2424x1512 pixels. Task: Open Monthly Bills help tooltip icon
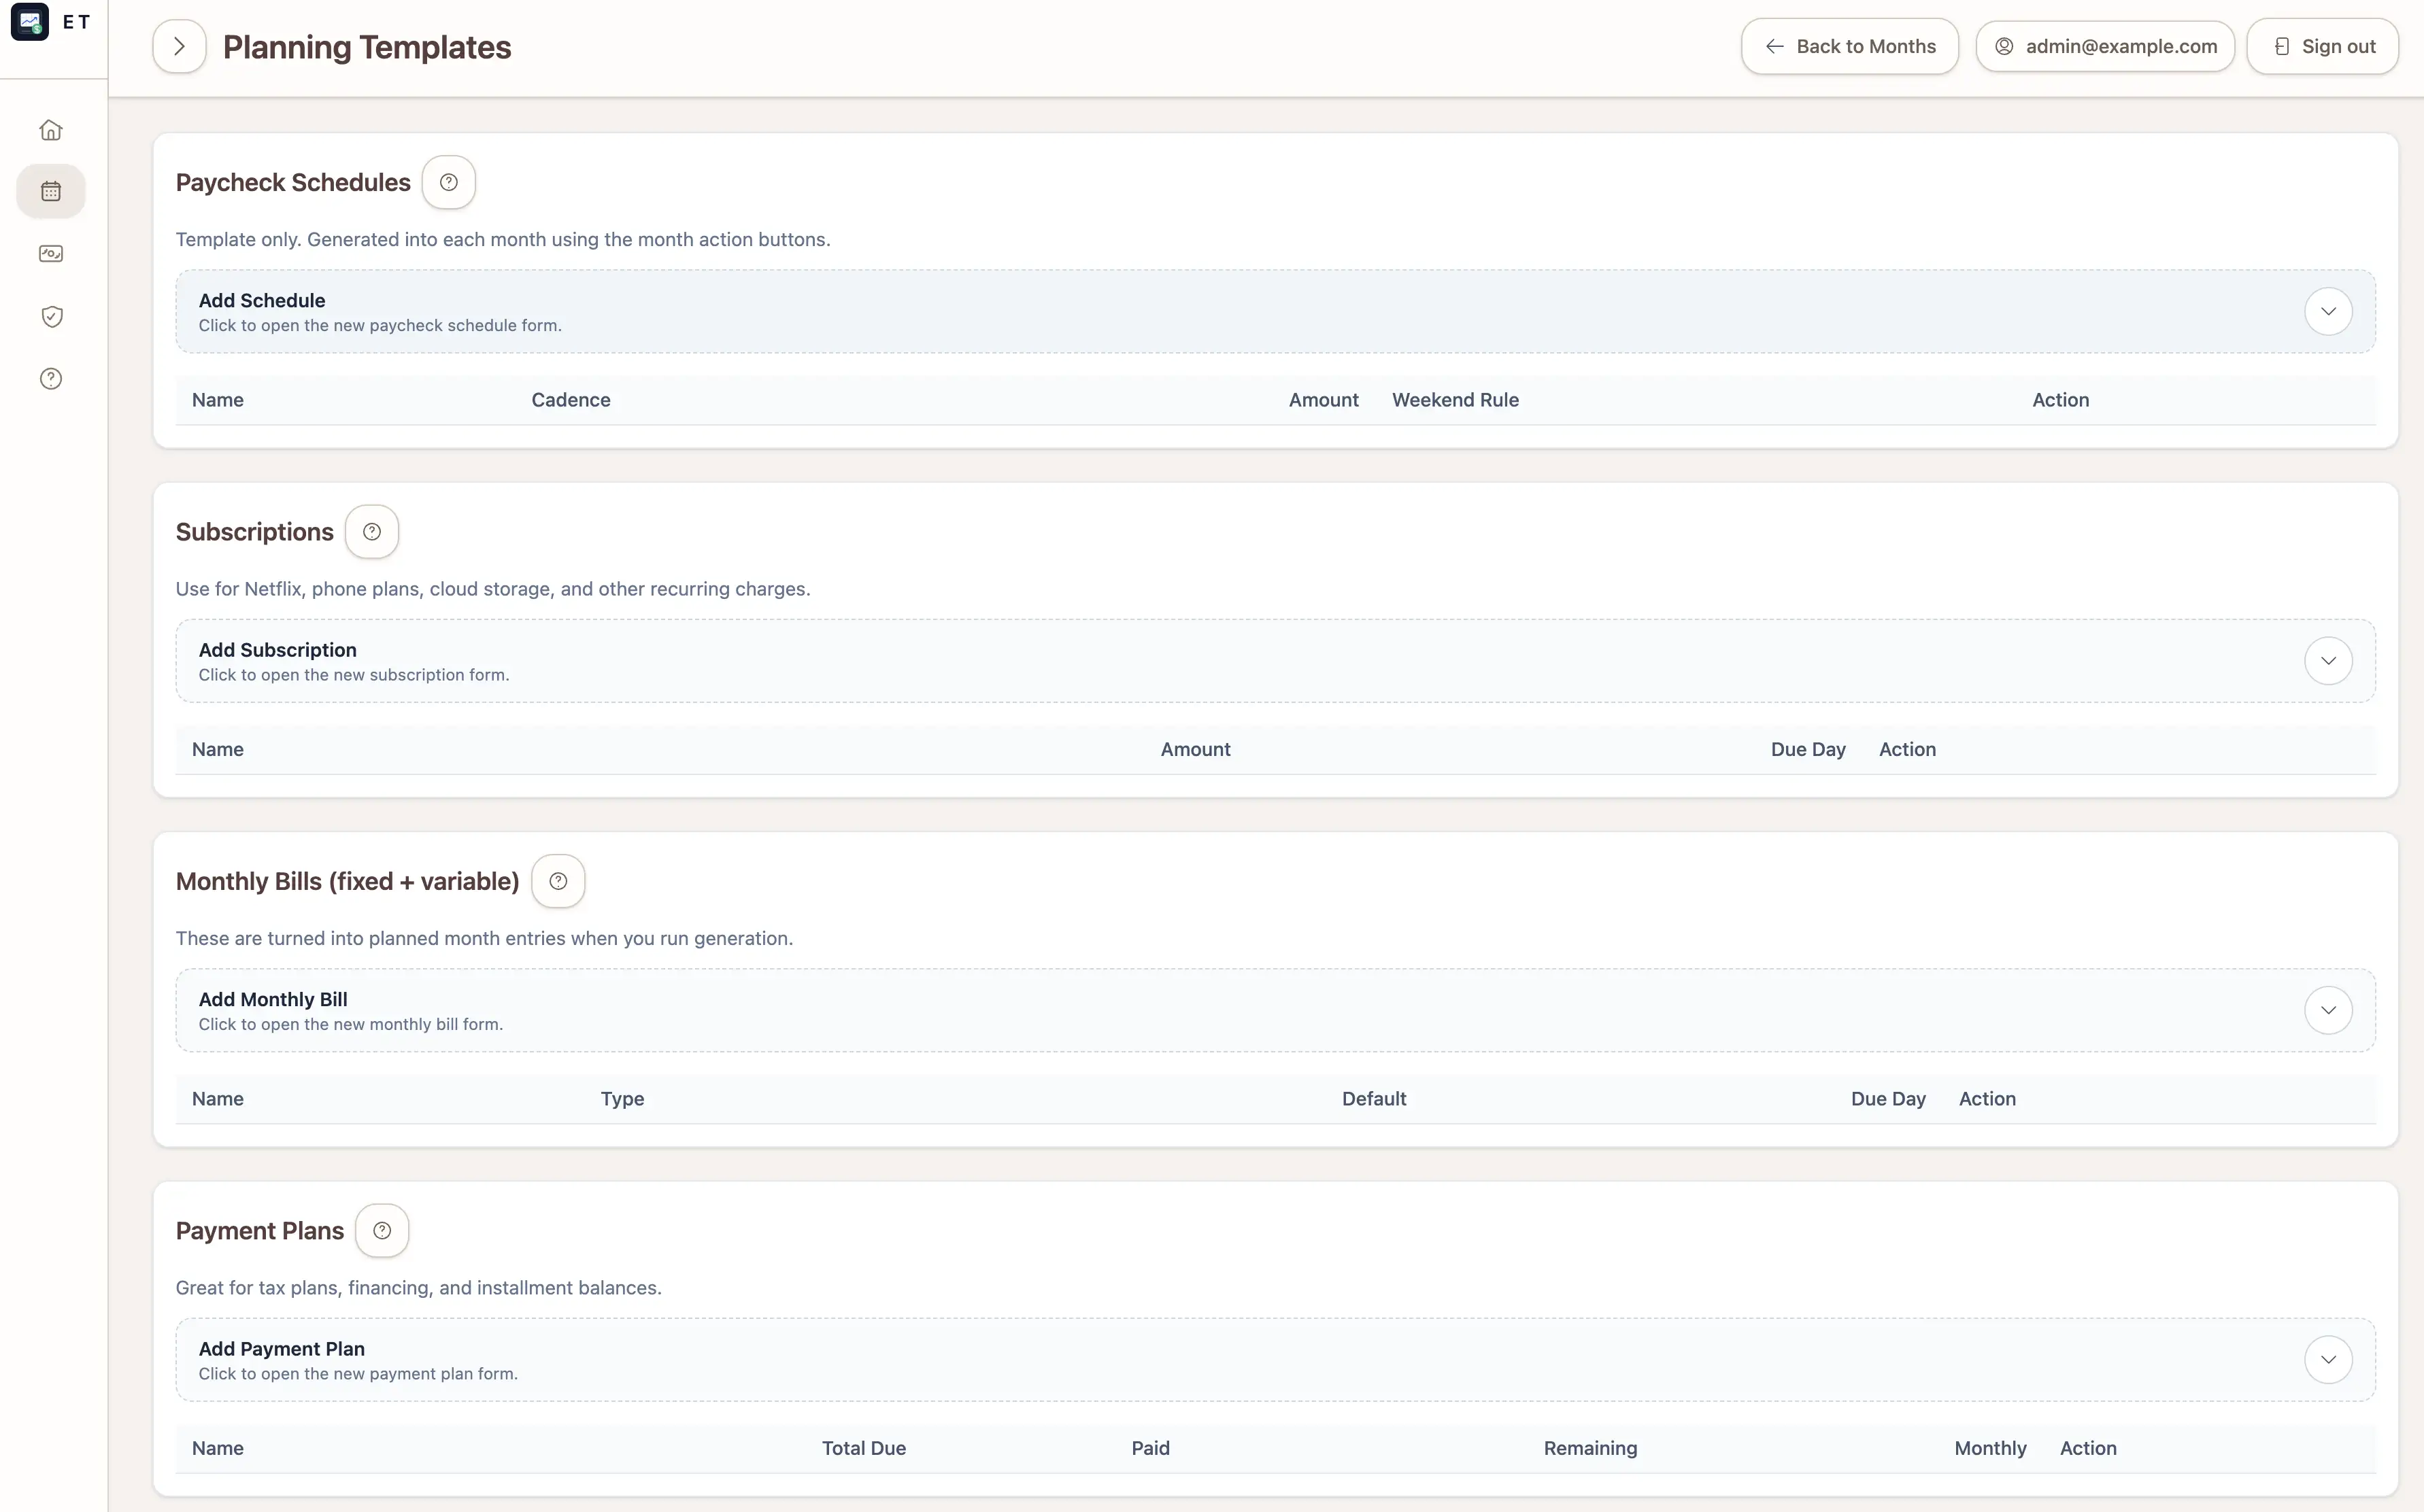coord(557,881)
